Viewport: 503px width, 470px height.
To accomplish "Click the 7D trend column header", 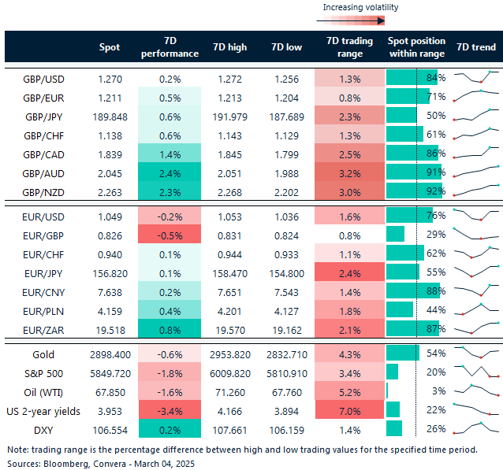I will (x=476, y=47).
